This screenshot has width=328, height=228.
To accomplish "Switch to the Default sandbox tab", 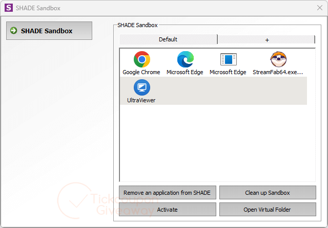I will 168,39.
